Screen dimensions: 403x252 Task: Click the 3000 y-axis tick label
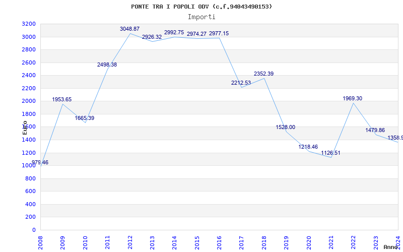29,37
